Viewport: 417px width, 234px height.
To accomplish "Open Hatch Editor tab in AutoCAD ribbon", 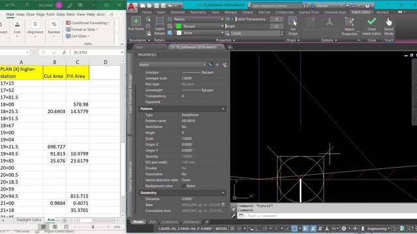I will click(361, 12).
